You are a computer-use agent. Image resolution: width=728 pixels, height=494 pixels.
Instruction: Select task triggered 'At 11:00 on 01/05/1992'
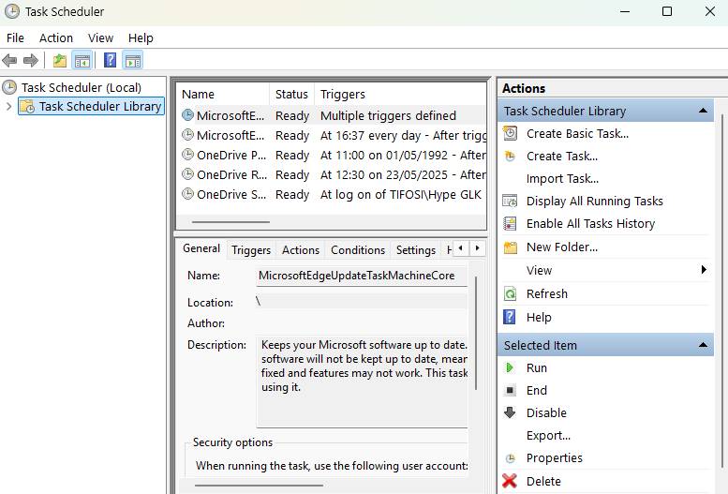[332, 155]
